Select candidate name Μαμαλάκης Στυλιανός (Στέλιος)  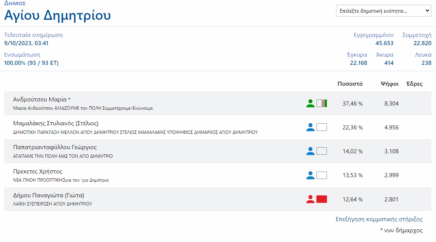click(56, 123)
